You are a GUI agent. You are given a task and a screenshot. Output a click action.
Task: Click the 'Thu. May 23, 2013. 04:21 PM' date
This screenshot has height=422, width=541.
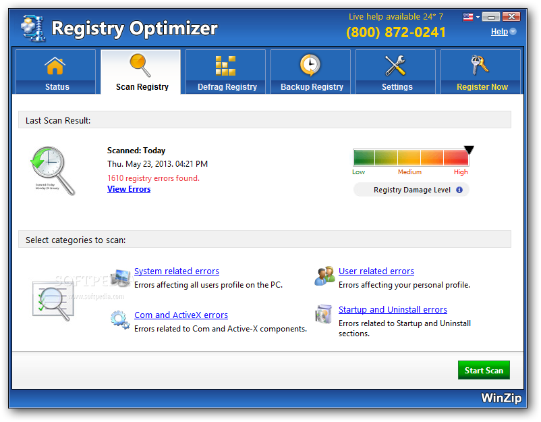(157, 164)
